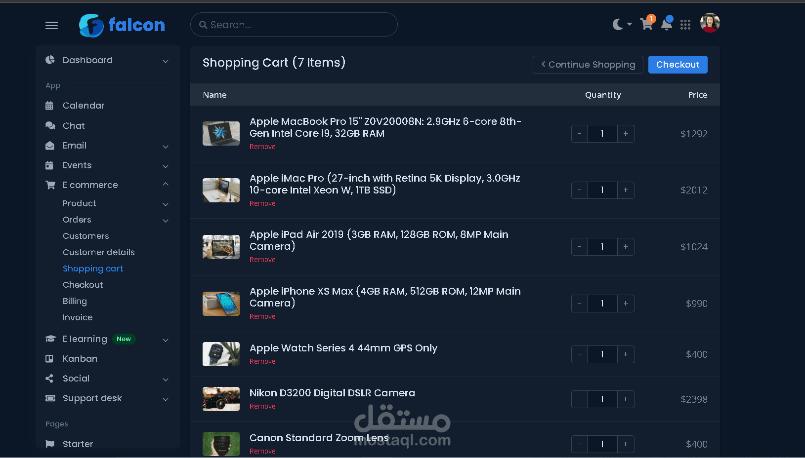
Task: Open the shopping cart icon in header
Action: pos(646,24)
